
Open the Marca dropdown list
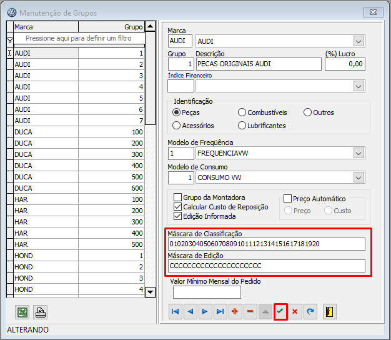pos(359,41)
